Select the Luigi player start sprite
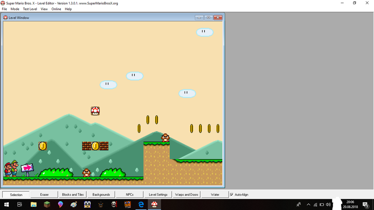Viewport: 374px width, 210px height. point(15,168)
